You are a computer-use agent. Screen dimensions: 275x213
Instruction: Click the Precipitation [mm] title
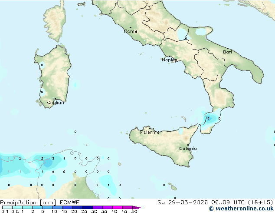pyautogui.click(x=28, y=203)
